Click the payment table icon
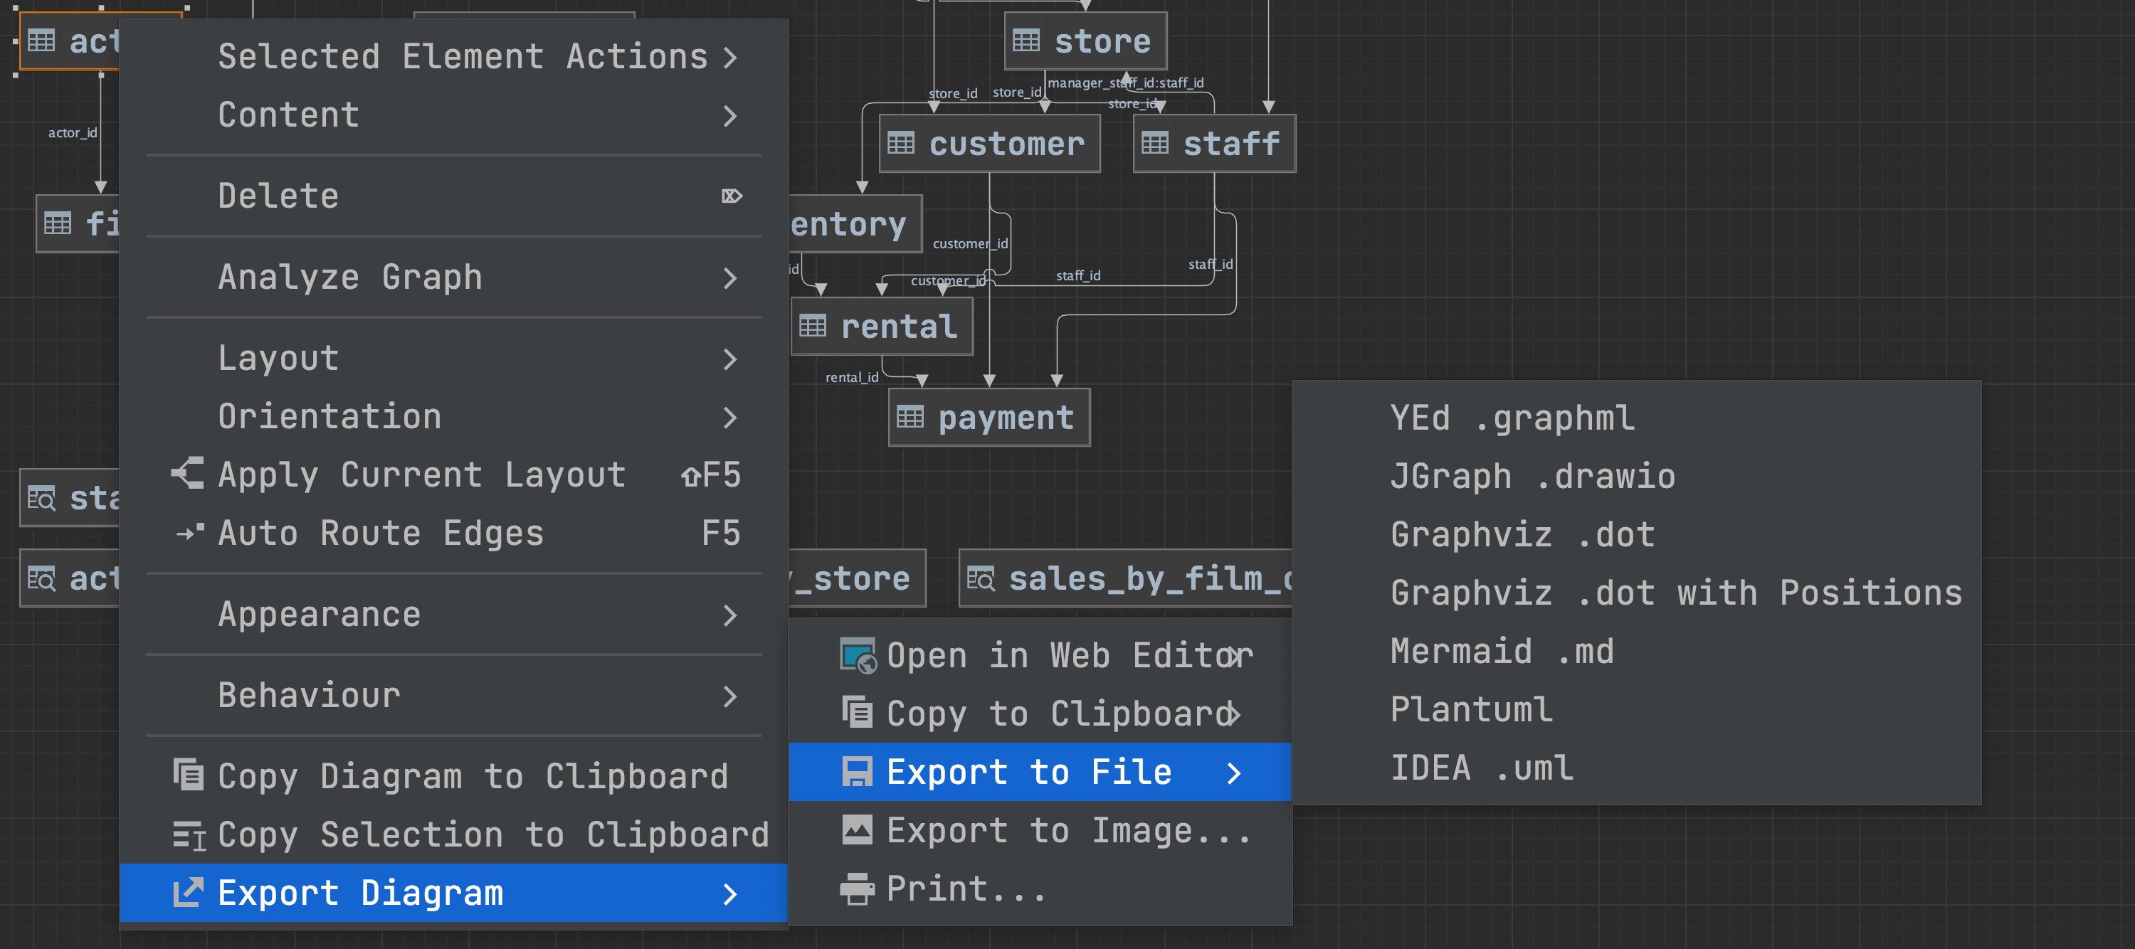 [910, 417]
